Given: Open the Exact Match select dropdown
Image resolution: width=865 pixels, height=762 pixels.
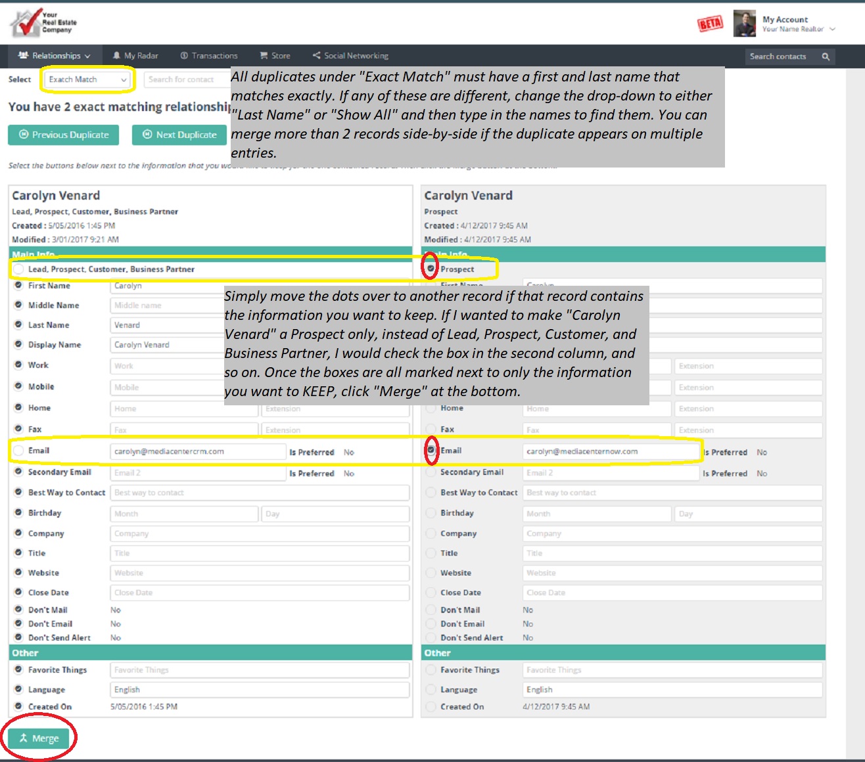Looking at the screenshot, I should (x=85, y=79).
